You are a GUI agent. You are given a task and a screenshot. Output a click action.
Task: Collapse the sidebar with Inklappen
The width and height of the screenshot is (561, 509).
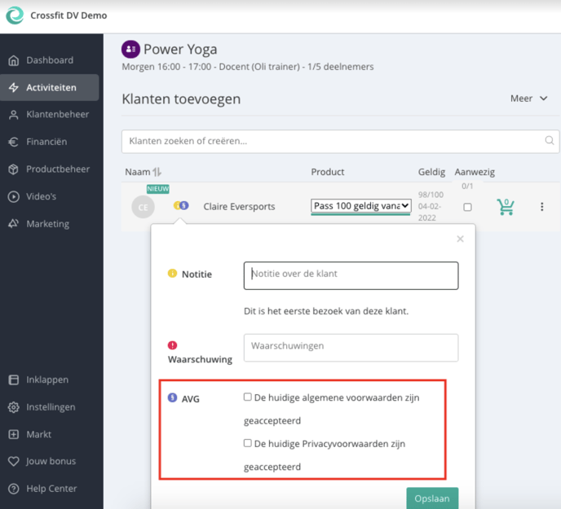pyautogui.click(x=46, y=380)
